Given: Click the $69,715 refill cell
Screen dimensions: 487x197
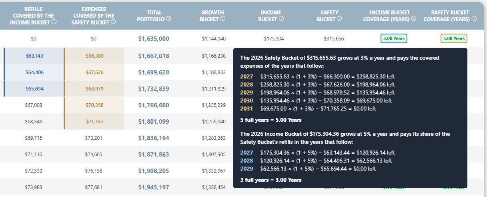Looking at the screenshot, I should pos(33,138).
